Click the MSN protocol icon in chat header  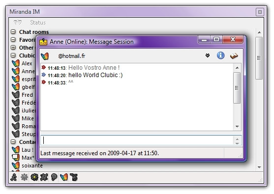point(45,56)
